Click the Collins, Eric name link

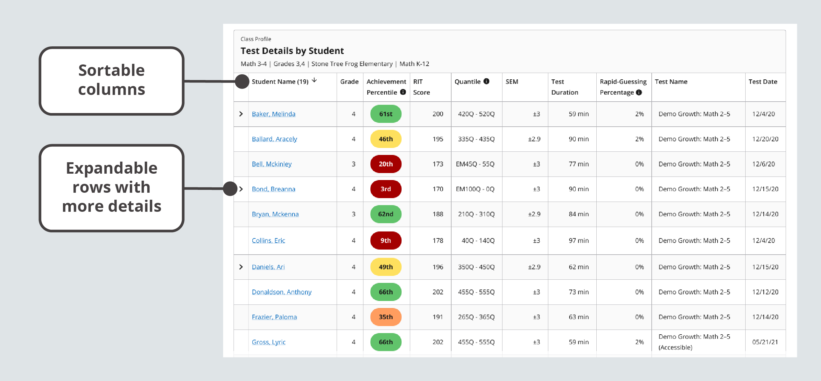click(x=268, y=241)
